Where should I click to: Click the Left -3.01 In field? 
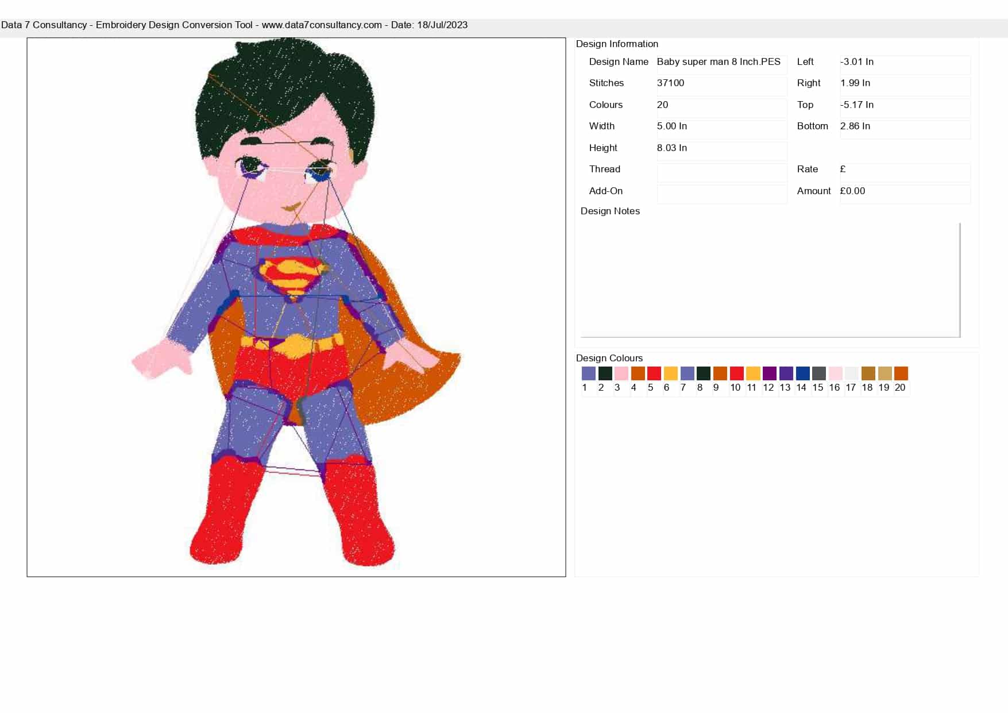pyautogui.click(x=905, y=65)
